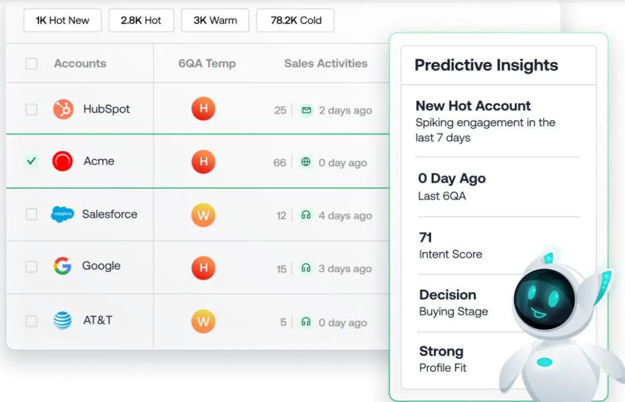Expand the Sales Activities column options
Viewport: 625px width, 402px height.
[326, 63]
